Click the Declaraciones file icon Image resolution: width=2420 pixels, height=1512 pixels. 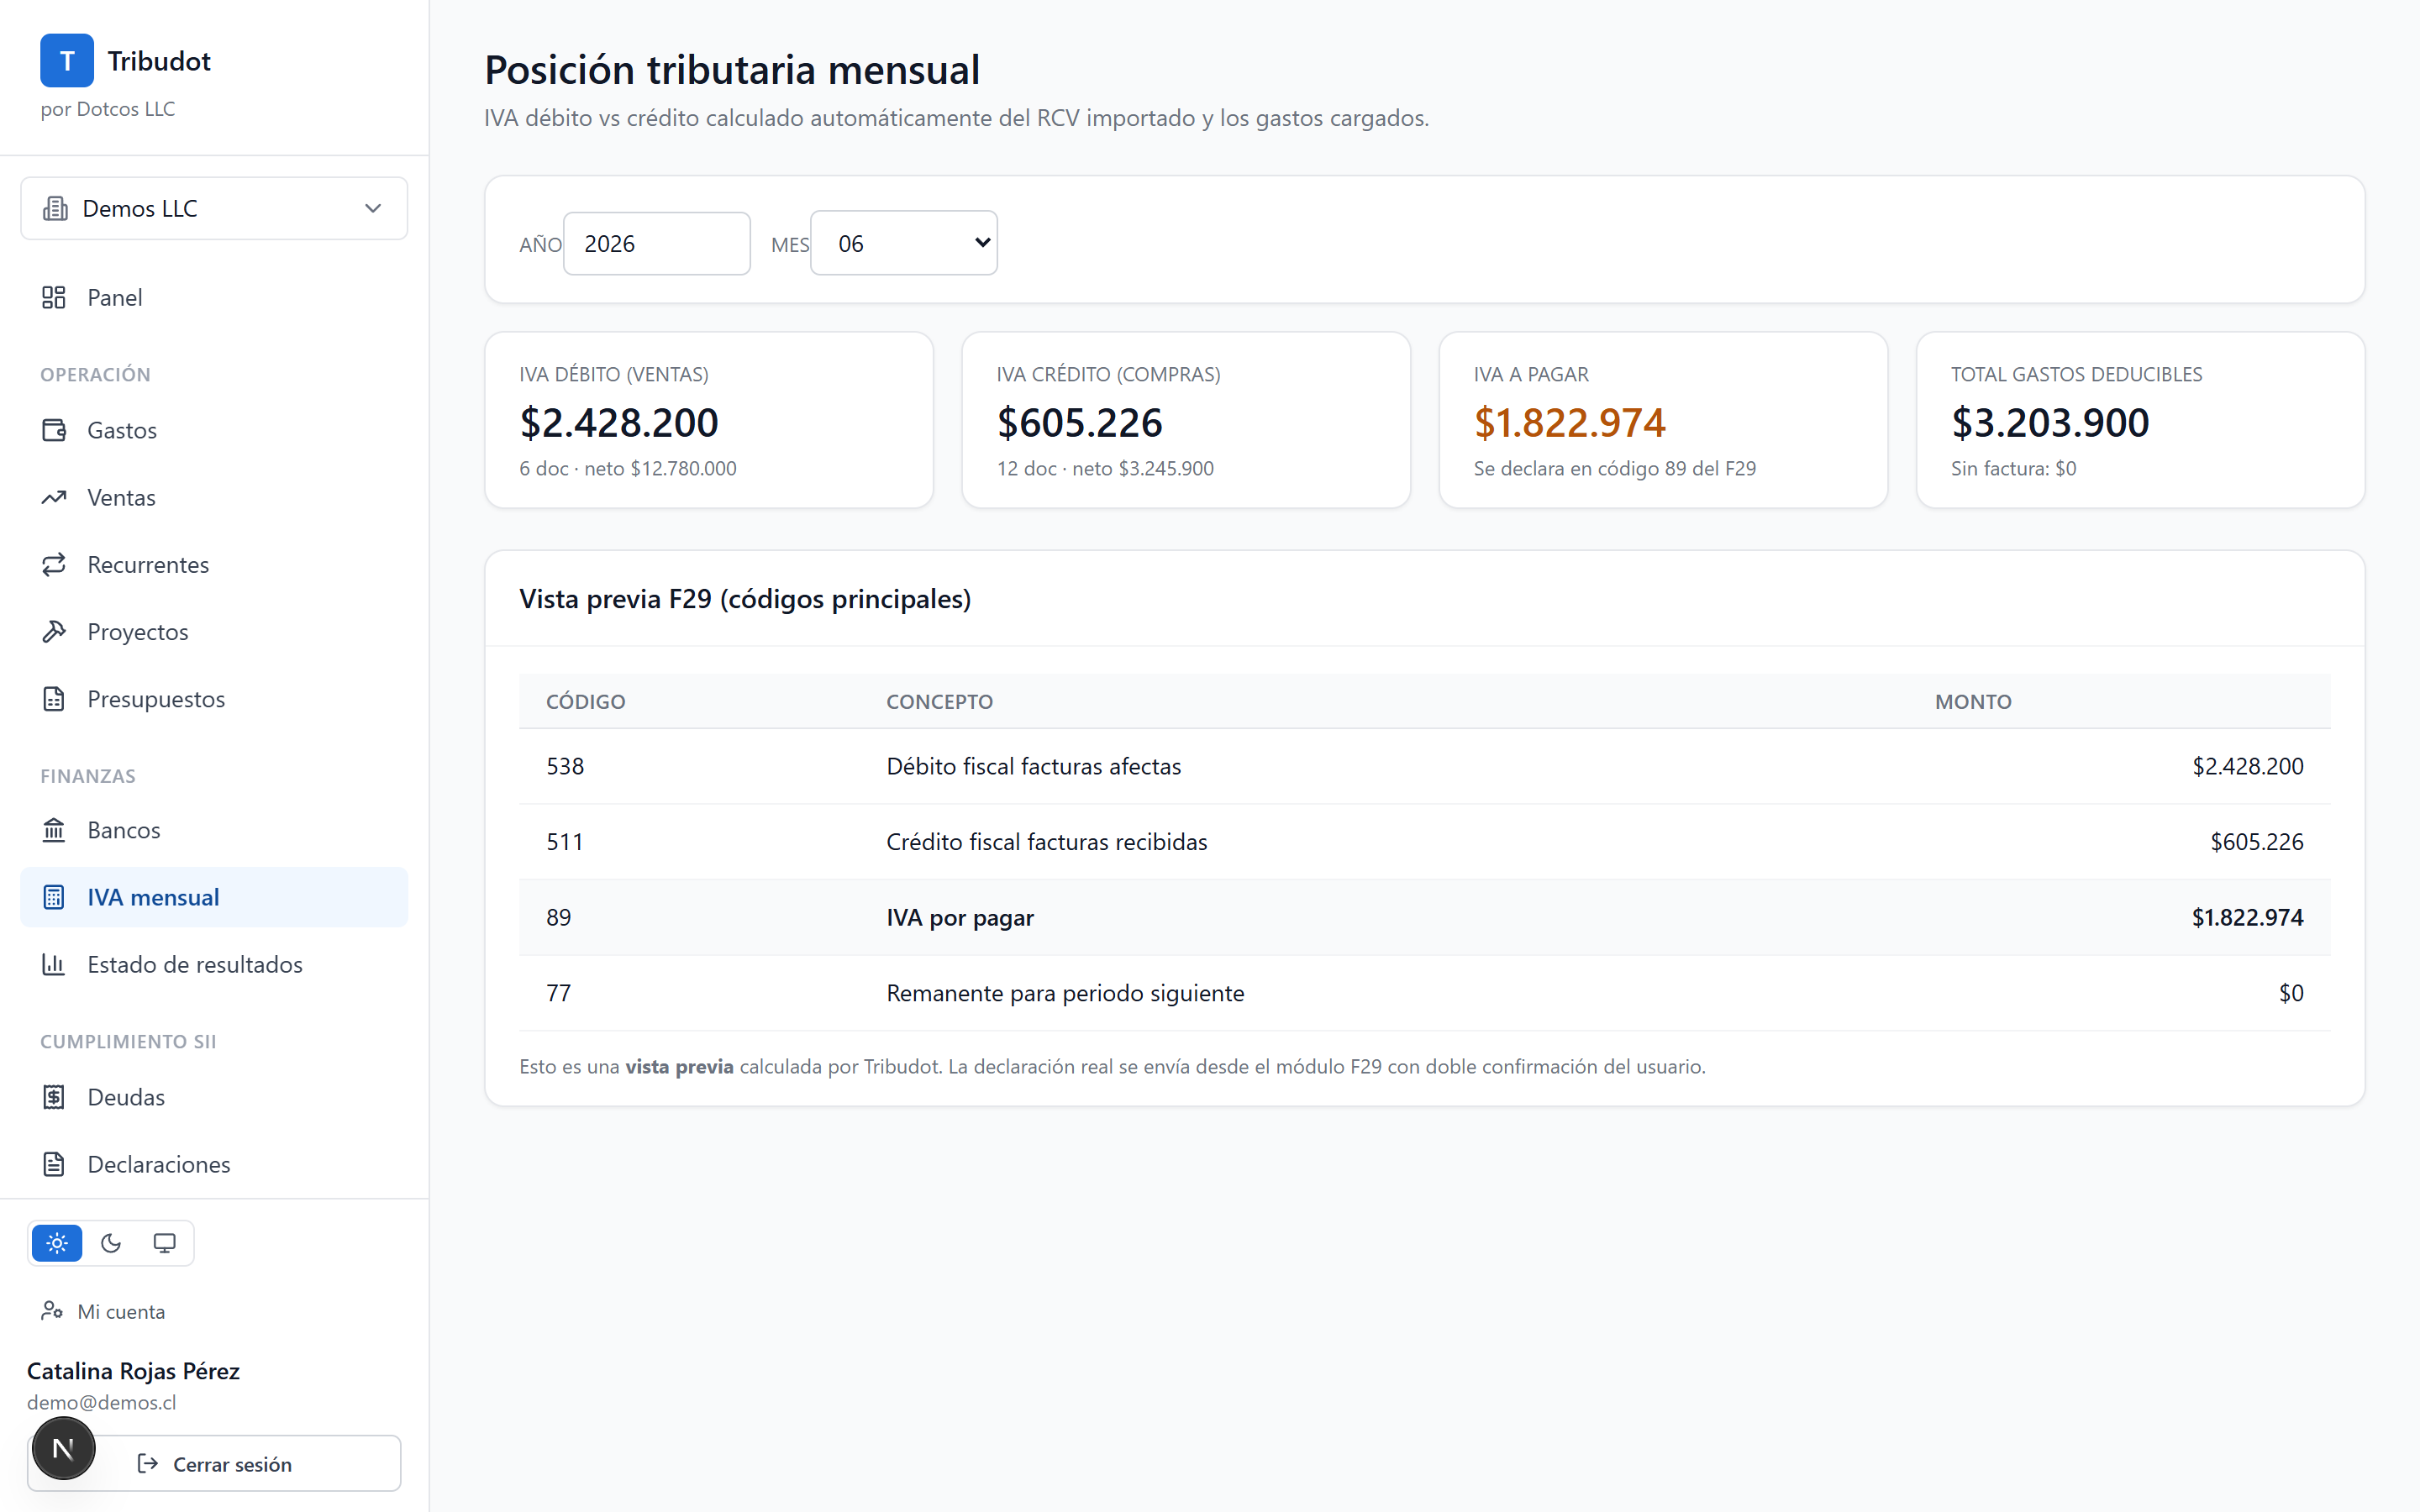pos(54,1164)
